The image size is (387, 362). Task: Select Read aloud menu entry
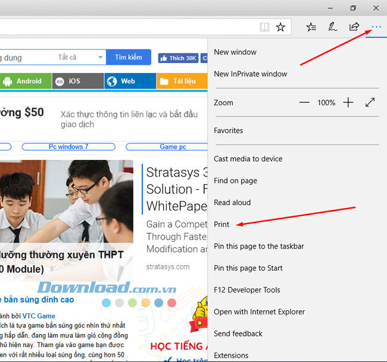pyautogui.click(x=232, y=203)
